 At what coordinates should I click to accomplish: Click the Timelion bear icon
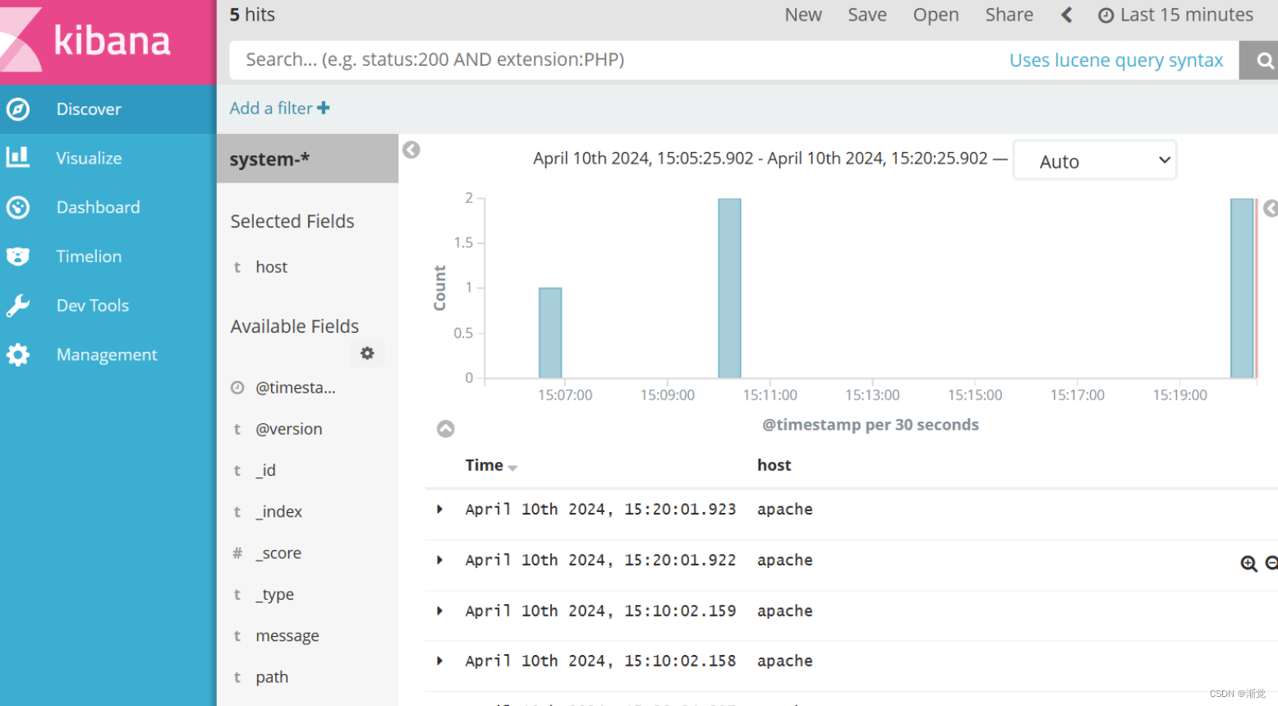(18, 256)
